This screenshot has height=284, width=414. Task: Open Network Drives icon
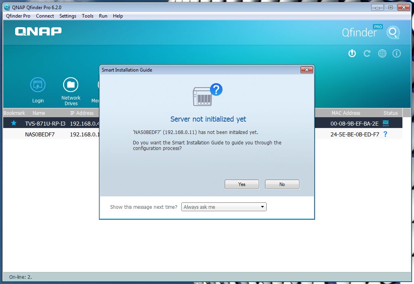point(71,85)
